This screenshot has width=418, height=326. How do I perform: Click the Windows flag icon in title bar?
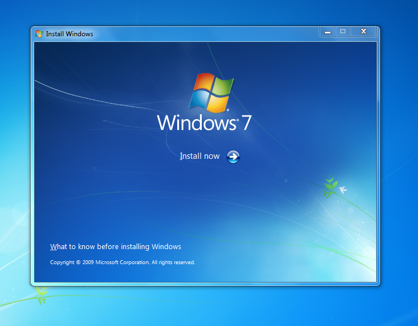[x=39, y=34]
